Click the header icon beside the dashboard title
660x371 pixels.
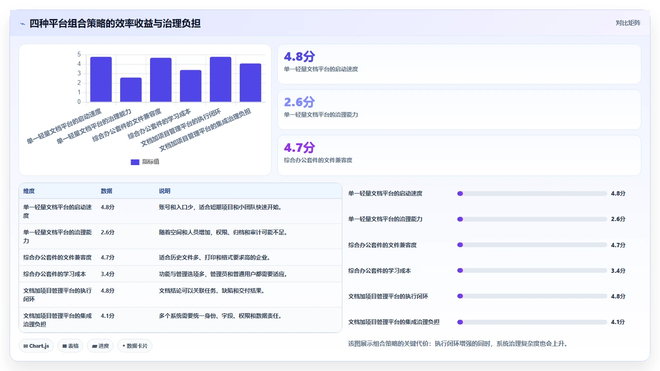click(x=23, y=23)
